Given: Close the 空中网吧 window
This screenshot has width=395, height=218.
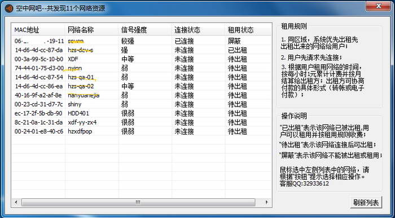Looking at the screenshot, I should click(379, 6).
